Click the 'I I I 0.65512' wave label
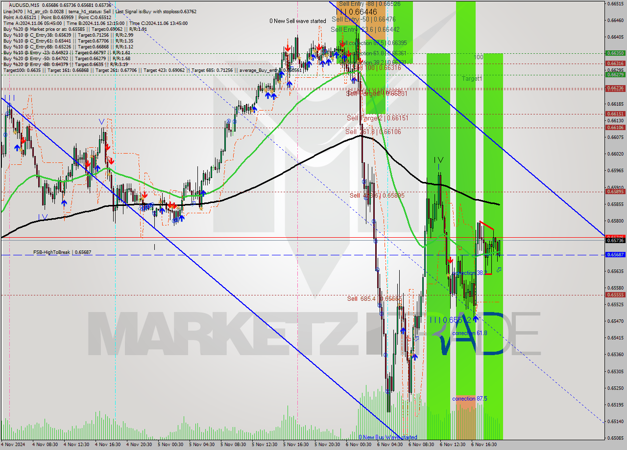627x450 pixels. tap(450, 319)
